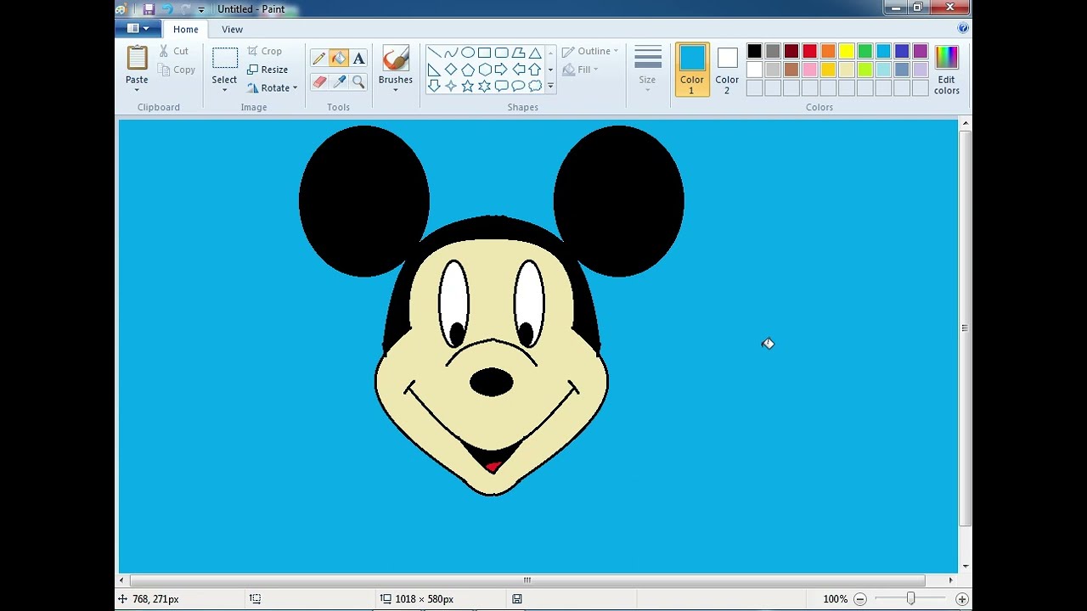The image size is (1087, 611).
Task: Click the Copy button
Action: tap(177, 70)
